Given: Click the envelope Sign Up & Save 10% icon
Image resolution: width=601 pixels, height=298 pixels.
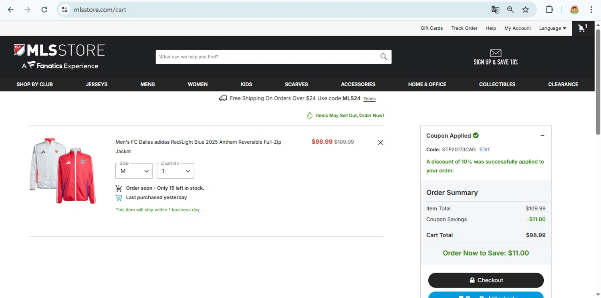Looking at the screenshot, I should (496, 53).
